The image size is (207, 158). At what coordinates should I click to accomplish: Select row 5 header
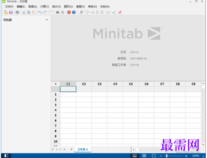pos(55,115)
